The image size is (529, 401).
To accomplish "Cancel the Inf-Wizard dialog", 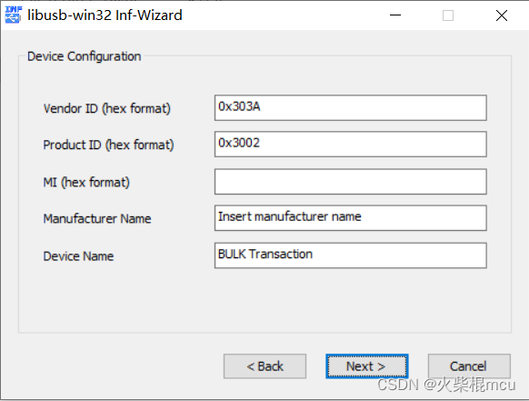I will [469, 366].
